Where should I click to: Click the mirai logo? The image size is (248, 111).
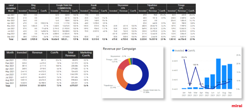(x=237, y=106)
